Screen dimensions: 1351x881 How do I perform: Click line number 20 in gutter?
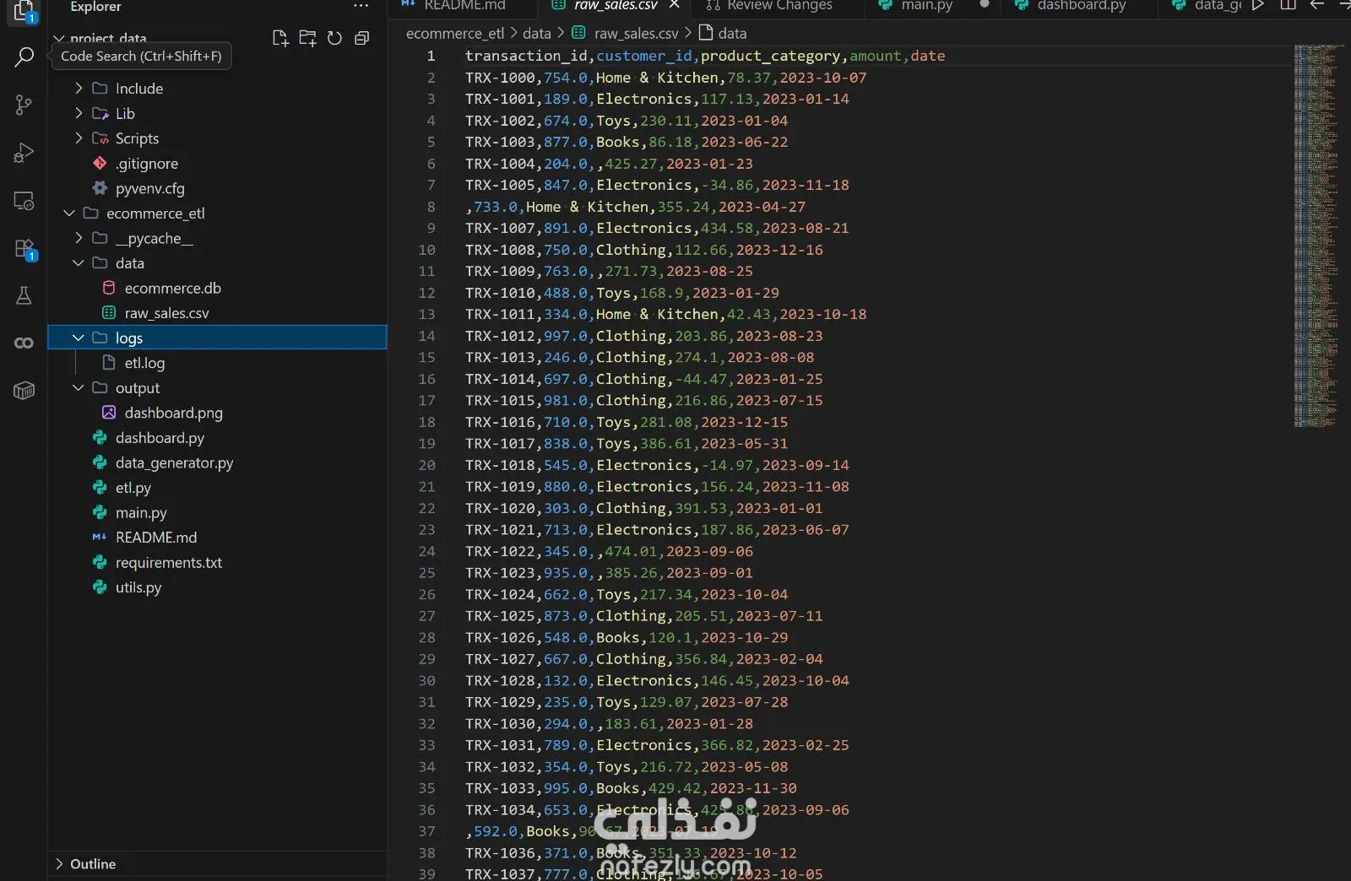(427, 465)
